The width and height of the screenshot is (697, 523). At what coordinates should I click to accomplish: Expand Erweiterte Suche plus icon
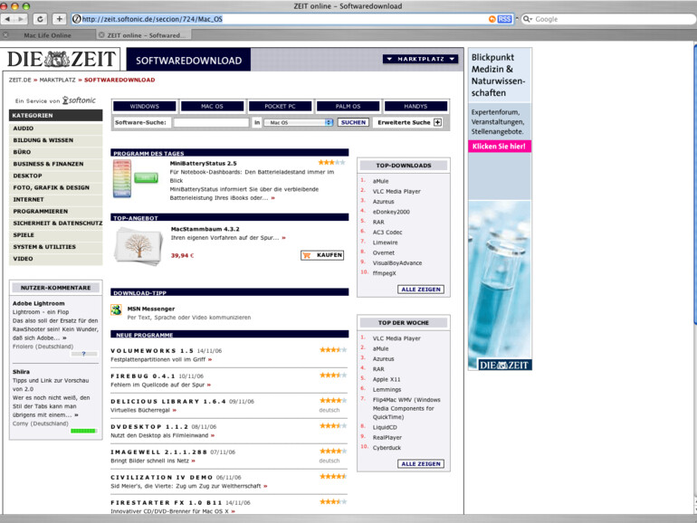coord(438,122)
